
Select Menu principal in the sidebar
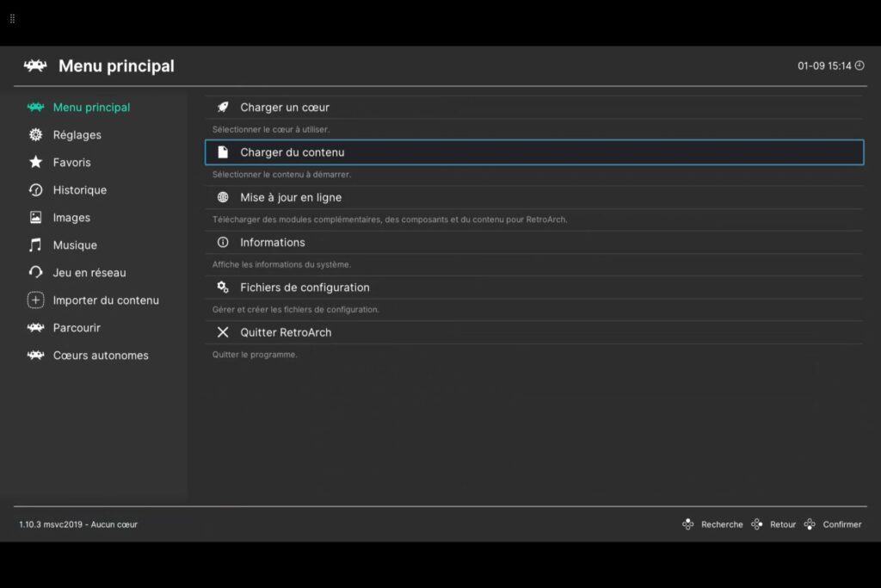[91, 107]
